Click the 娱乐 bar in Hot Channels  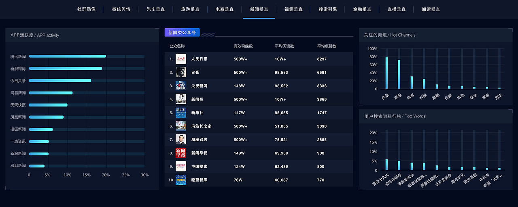tap(399, 74)
